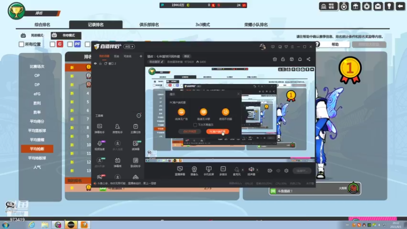Add a new scene with plus icon

coord(141,56)
